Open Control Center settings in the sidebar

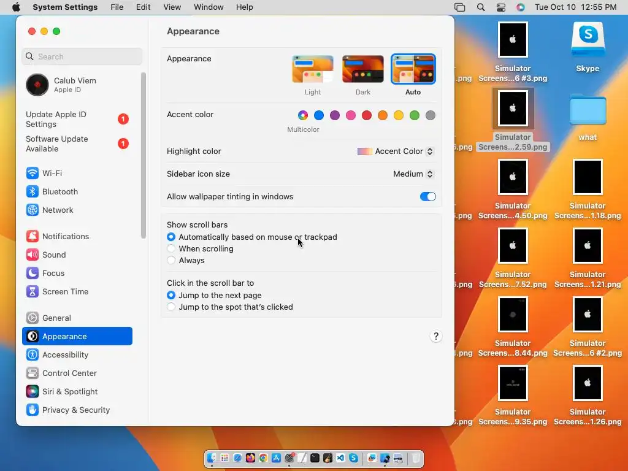[x=61, y=373]
